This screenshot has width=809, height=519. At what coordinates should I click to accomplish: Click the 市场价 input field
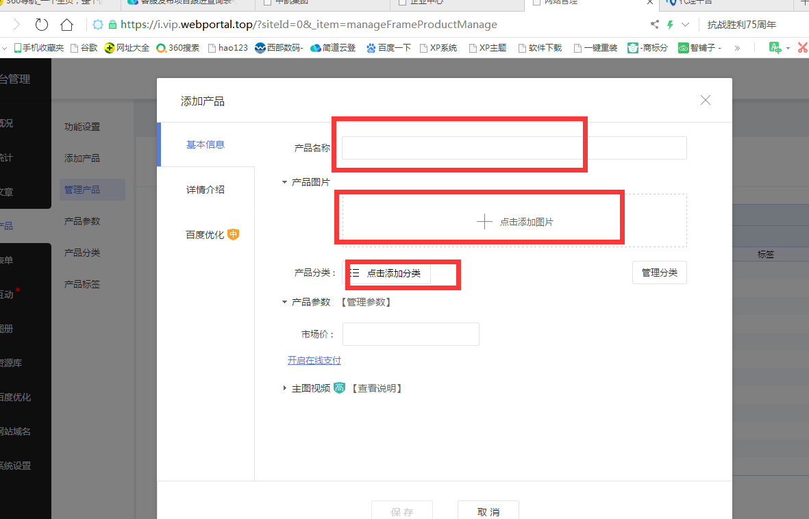pos(410,334)
